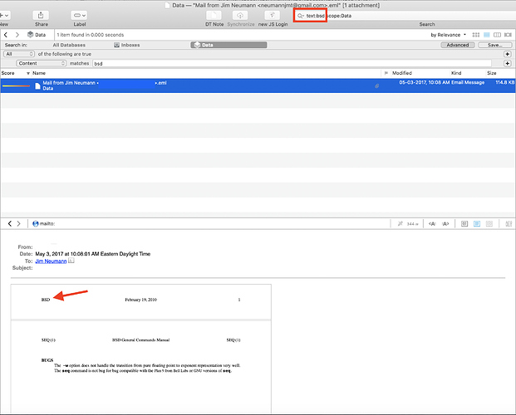516x415 pixels.
Task: Open the Label toolbar dropdown
Action: click(79, 15)
